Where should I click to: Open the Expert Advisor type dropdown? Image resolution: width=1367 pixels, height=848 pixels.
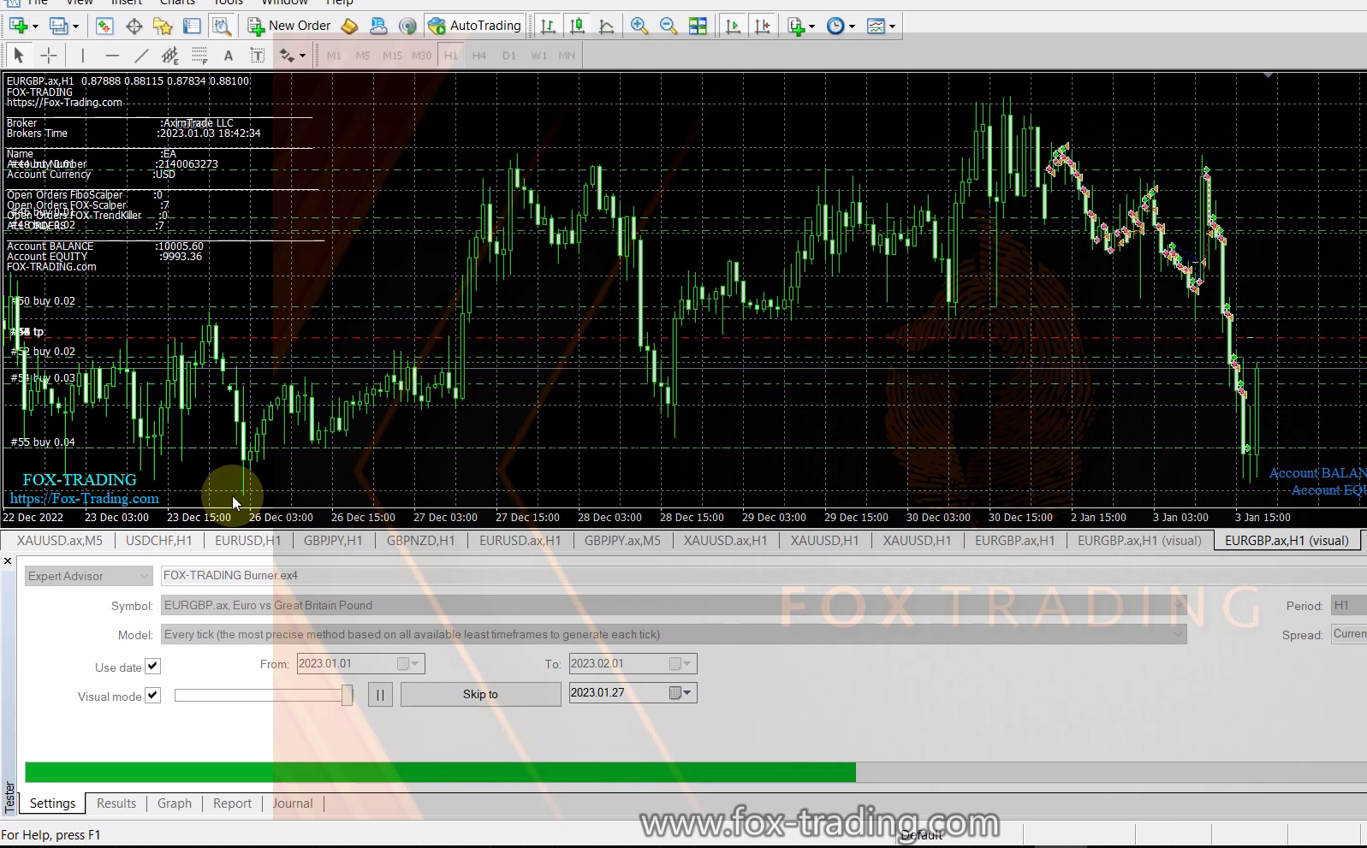point(88,576)
